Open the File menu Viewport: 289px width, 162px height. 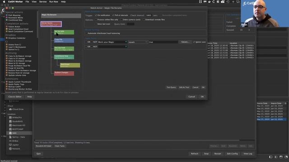27,2
